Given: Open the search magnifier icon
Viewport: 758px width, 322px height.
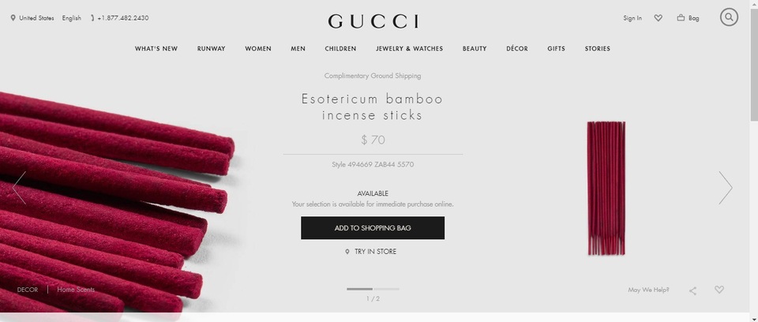Looking at the screenshot, I should pos(729,17).
